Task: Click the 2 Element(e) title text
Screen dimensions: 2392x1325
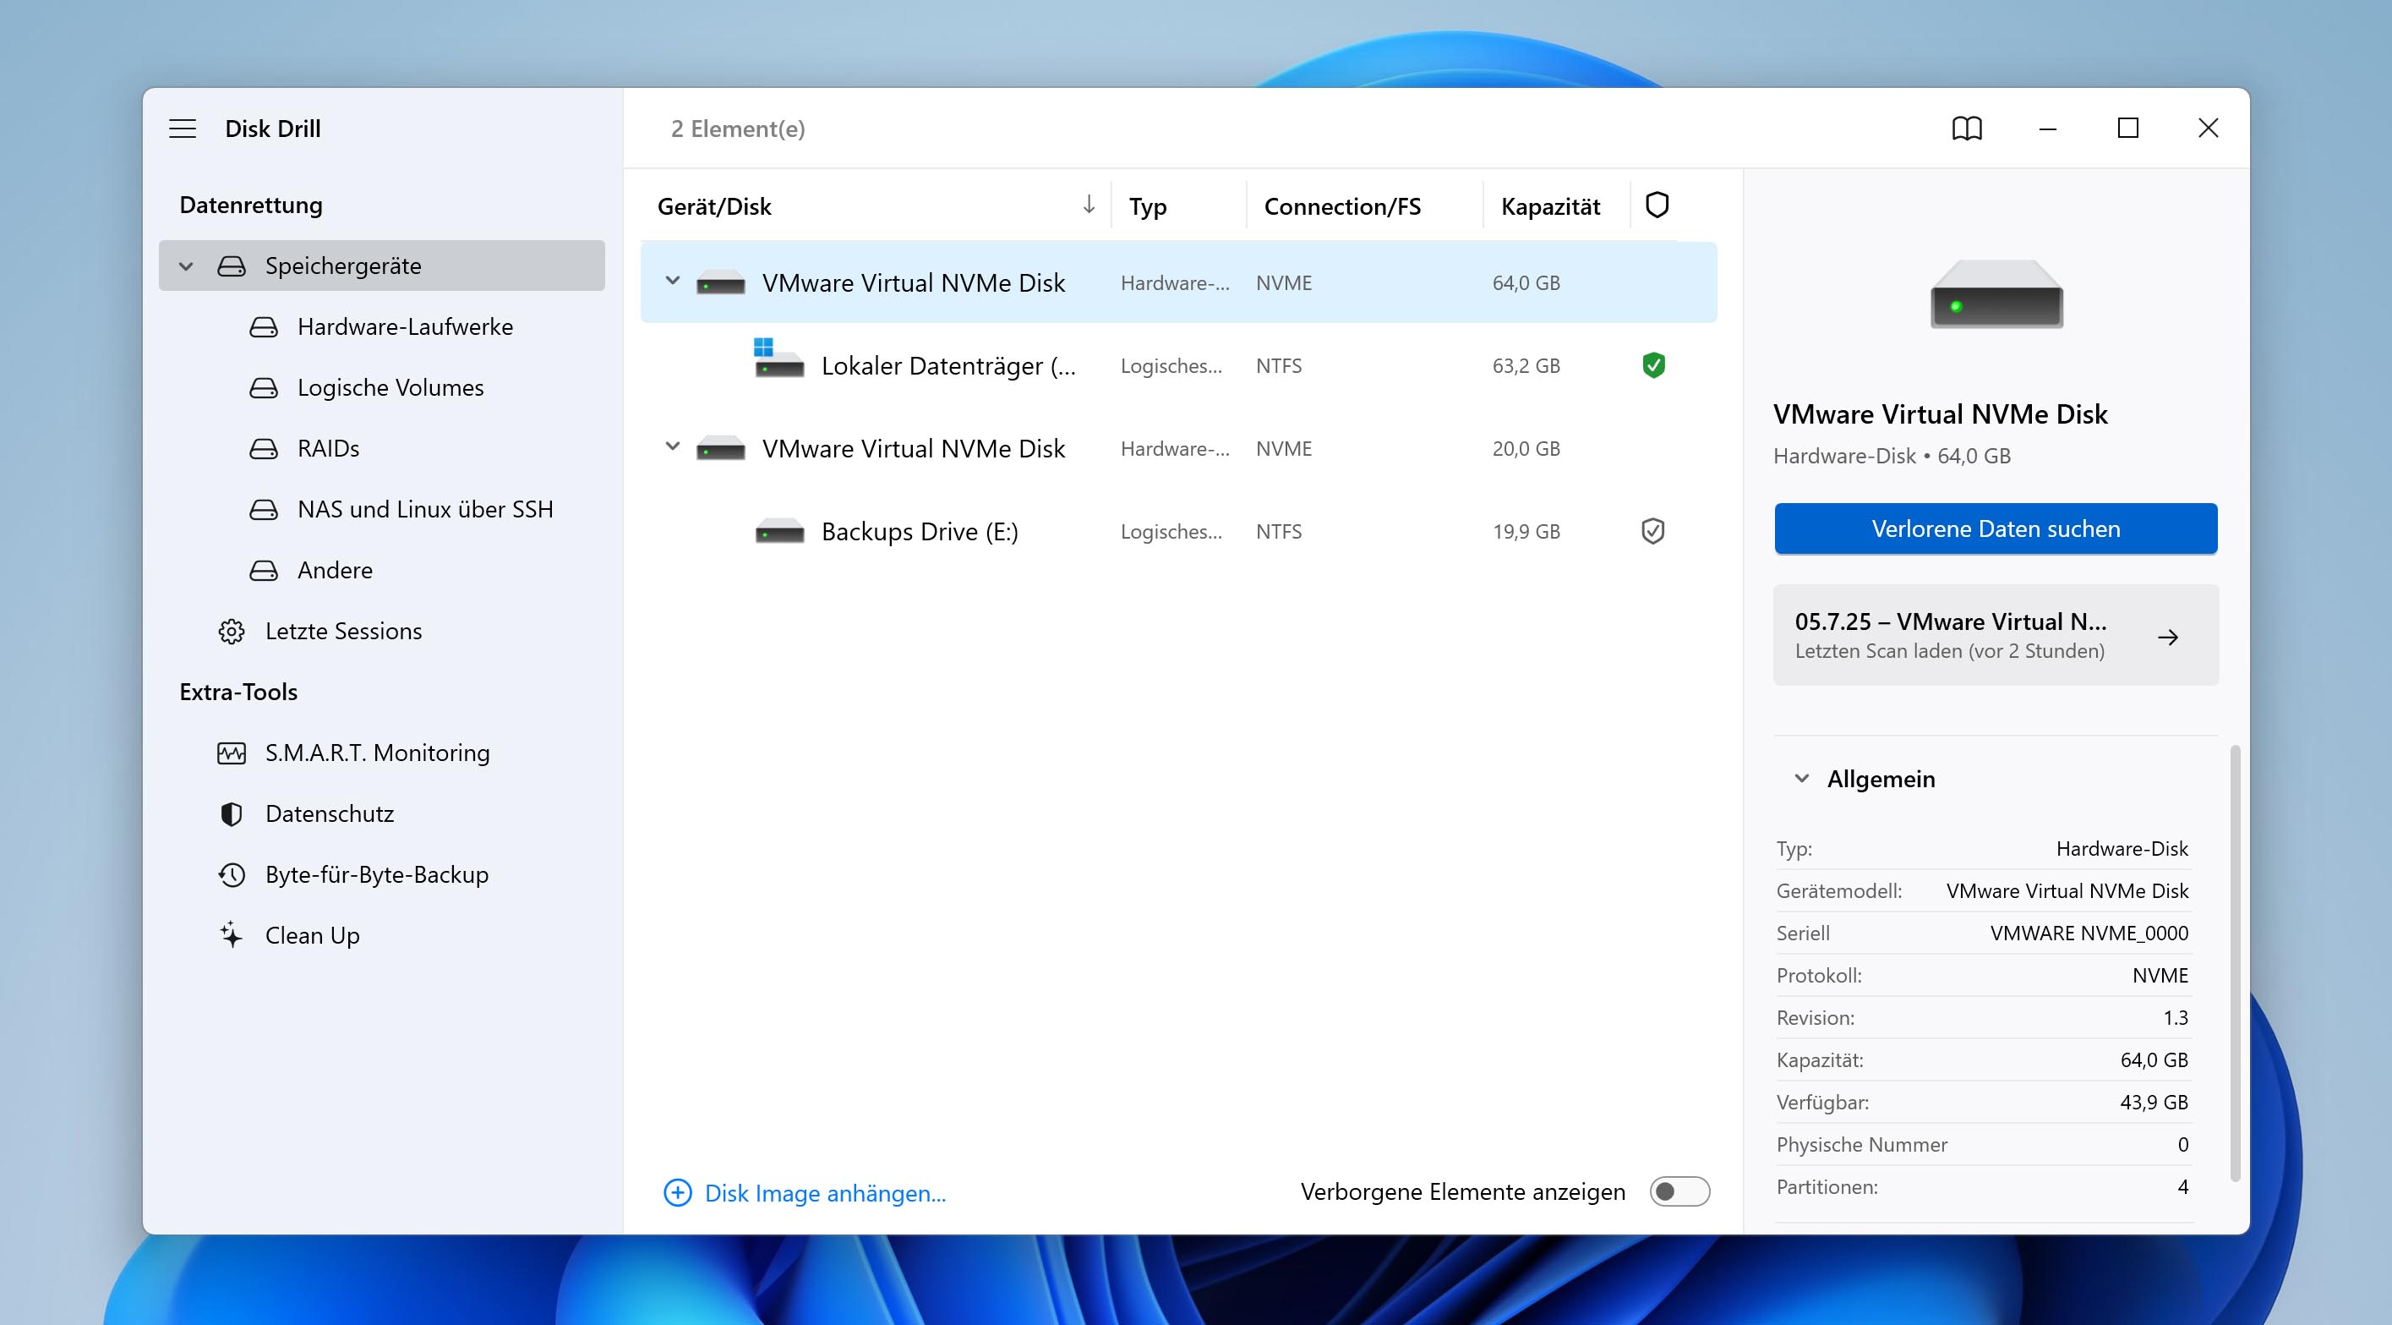Action: (737, 129)
